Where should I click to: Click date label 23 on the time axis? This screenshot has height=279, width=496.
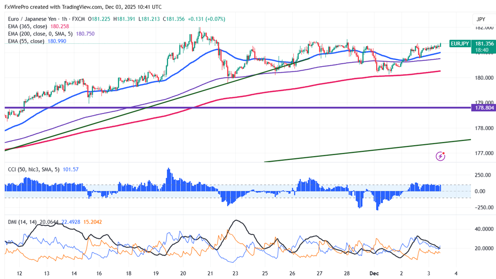(x=235, y=273)
